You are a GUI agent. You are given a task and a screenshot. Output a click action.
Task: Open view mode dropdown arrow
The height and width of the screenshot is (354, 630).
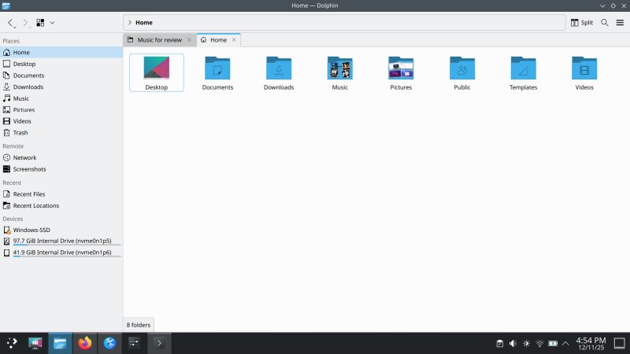pyautogui.click(x=52, y=23)
